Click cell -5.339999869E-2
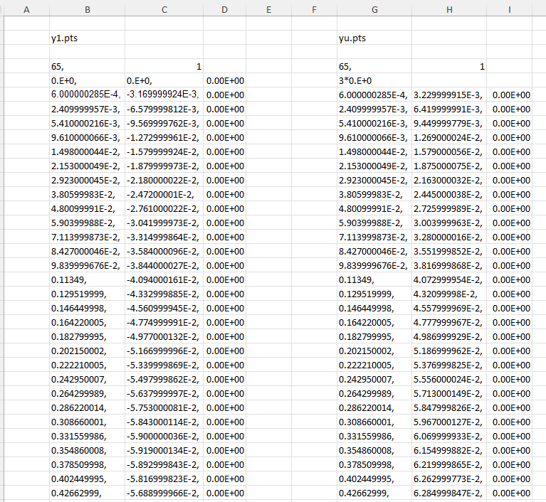This screenshot has width=546, height=502. pos(164,365)
